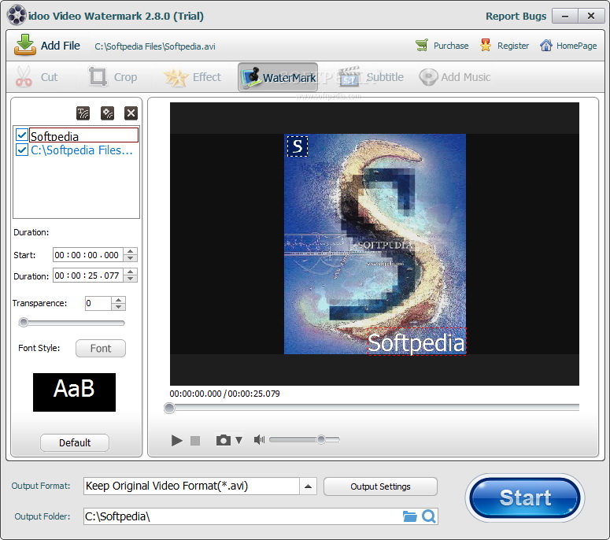The height and width of the screenshot is (540, 610).
Task: Uncheck the C:\Softpedia Files... watermark checkbox
Action: point(22,150)
